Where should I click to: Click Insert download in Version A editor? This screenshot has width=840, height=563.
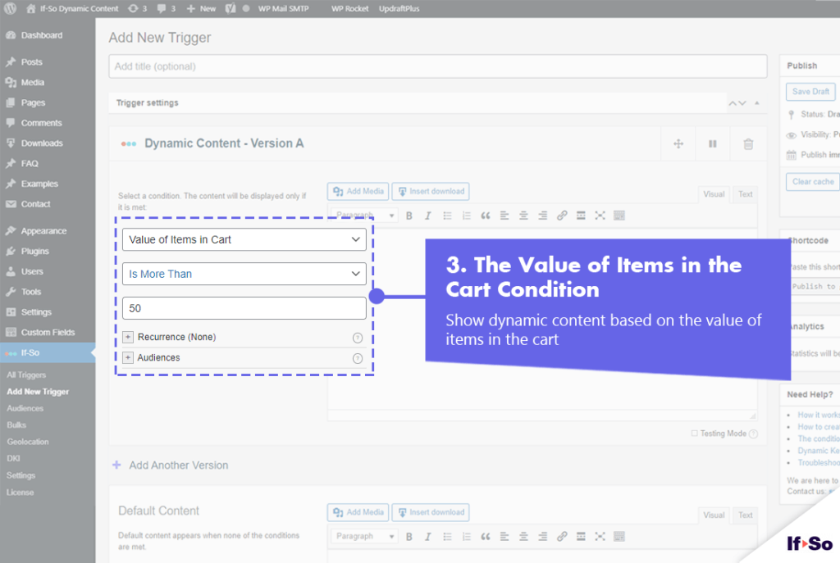431,192
